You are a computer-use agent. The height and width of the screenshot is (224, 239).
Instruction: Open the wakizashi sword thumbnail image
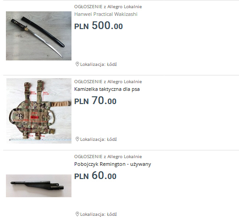pyautogui.click(x=39, y=36)
